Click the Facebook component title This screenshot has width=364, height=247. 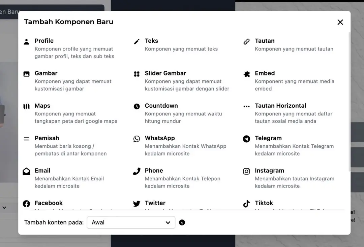49,203
